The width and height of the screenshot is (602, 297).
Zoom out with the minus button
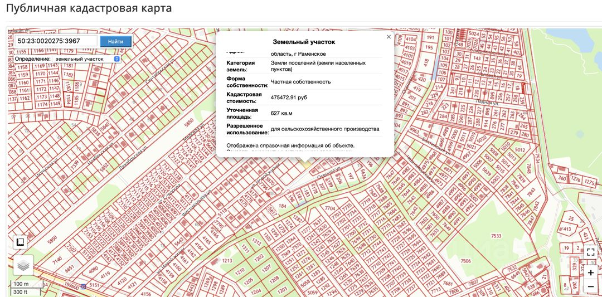590,286
